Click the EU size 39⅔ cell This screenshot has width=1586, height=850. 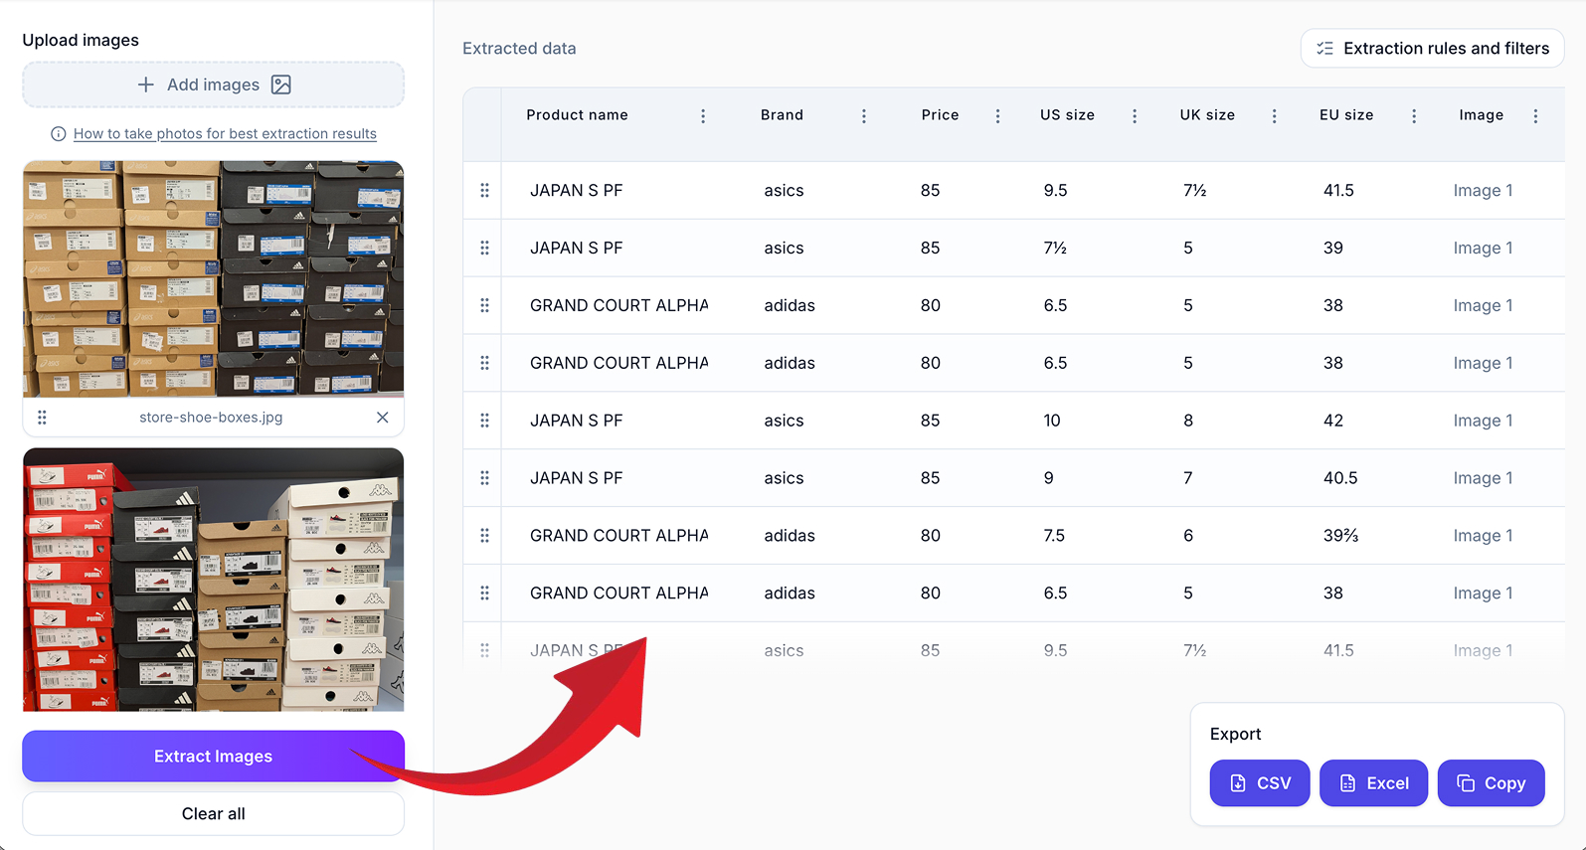pos(1341,536)
